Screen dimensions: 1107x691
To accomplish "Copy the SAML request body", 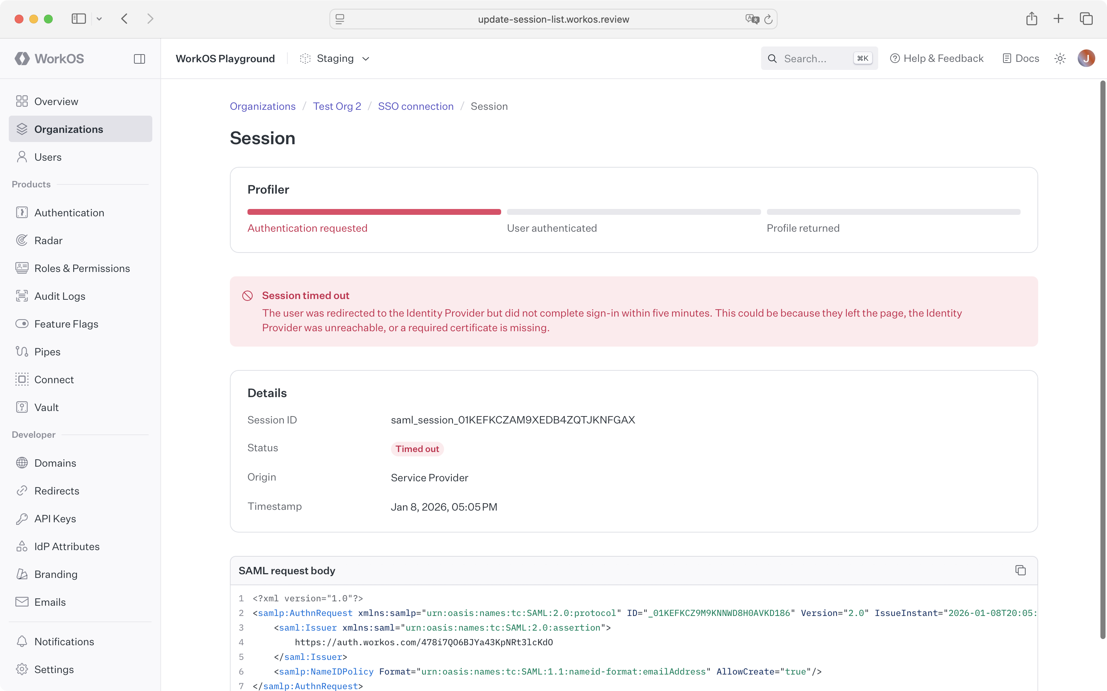I will coord(1020,570).
